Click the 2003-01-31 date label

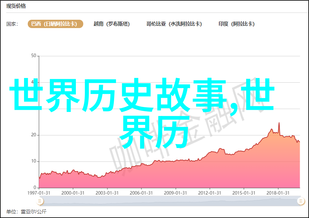108,193
